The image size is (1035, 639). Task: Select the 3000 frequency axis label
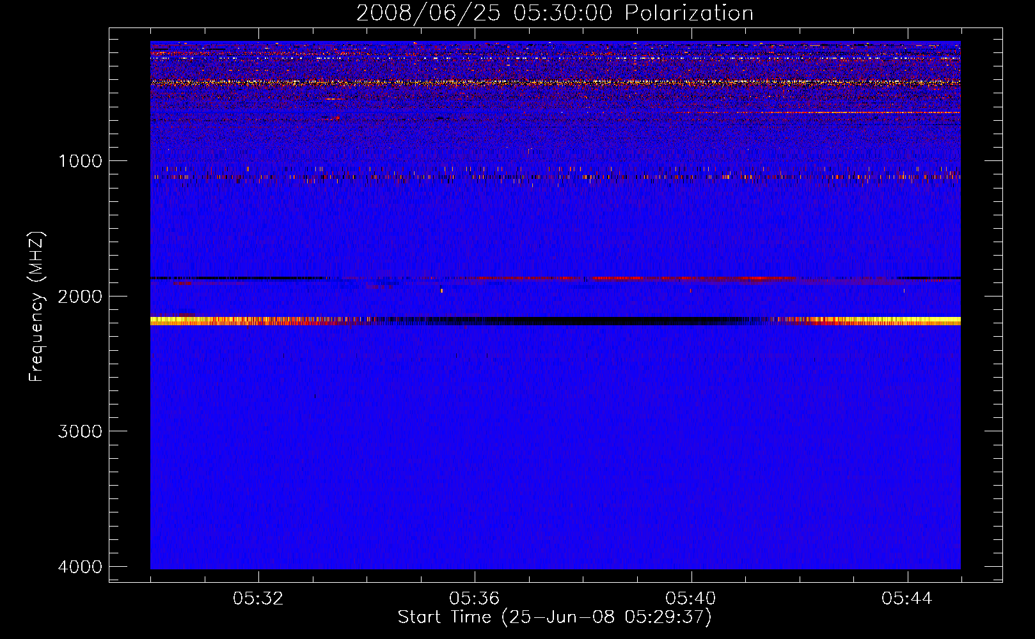pos(80,431)
